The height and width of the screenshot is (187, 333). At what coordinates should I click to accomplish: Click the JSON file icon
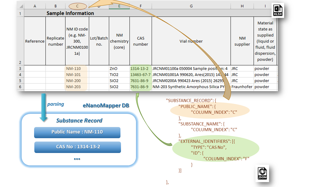[x=262, y=173]
